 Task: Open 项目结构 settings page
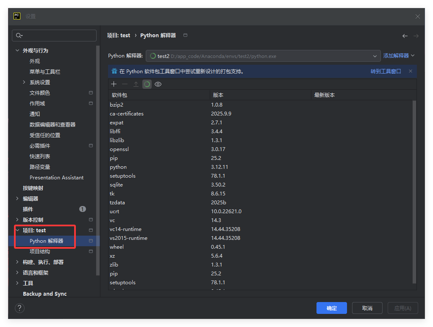click(40, 251)
